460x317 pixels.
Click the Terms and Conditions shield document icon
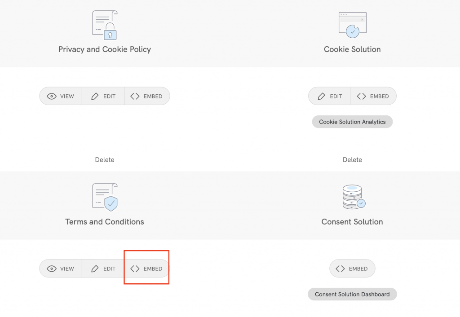pos(104,197)
